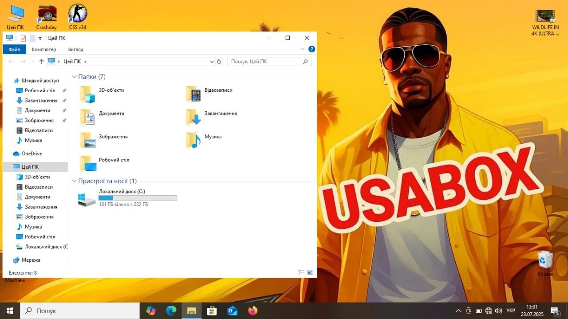Open the Windows Start menu
Viewport: 568px width, 319px height.
point(10,311)
